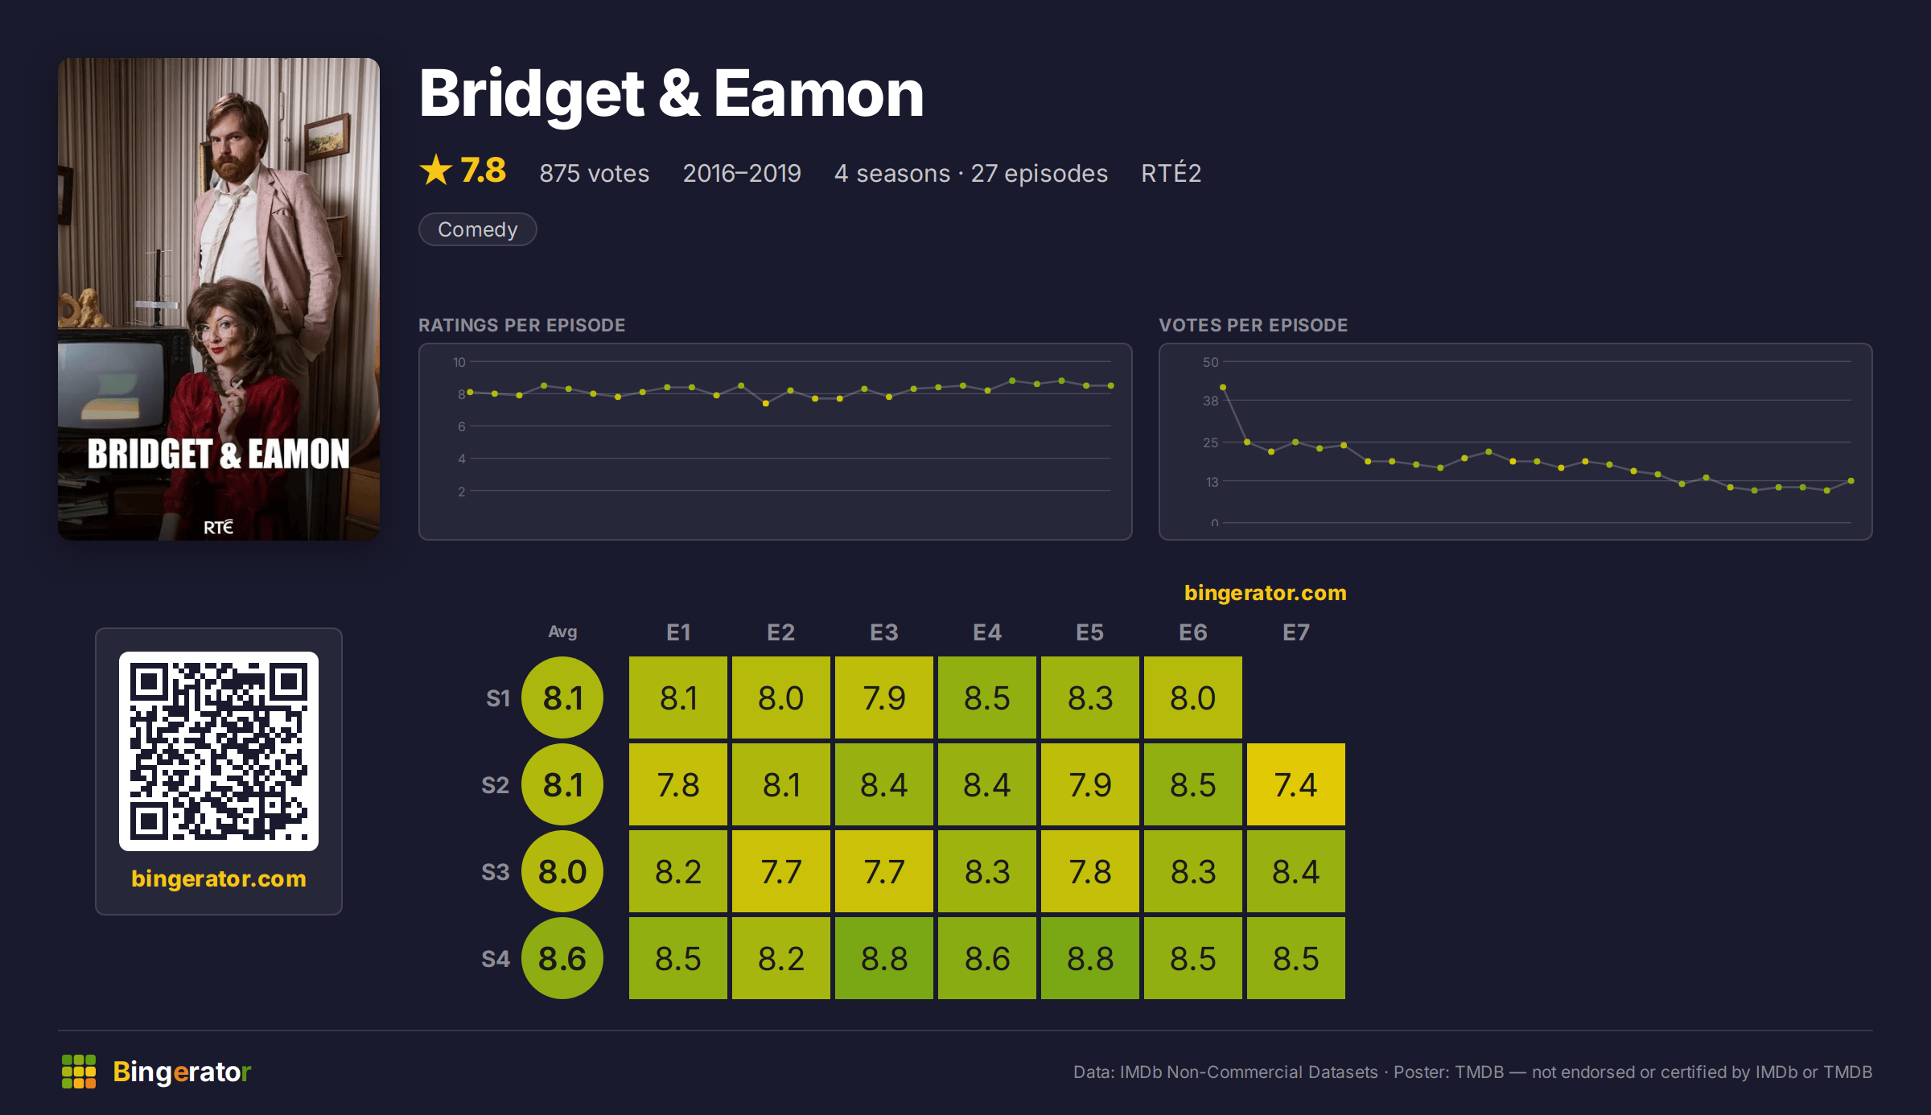Click the ratings per episode chart
Image resolution: width=1931 pixels, height=1115 pixels.
(x=776, y=442)
